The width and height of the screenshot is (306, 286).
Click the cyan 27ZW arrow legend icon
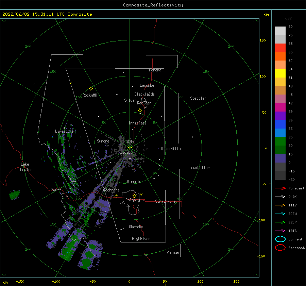(280, 214)
